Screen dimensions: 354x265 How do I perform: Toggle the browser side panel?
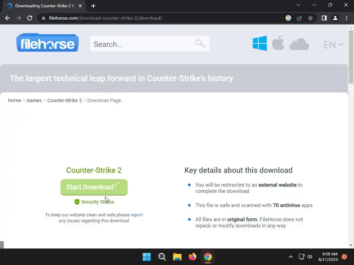coord(324,18)
